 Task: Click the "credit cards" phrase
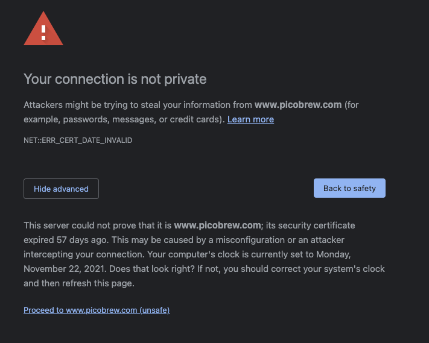194,119
